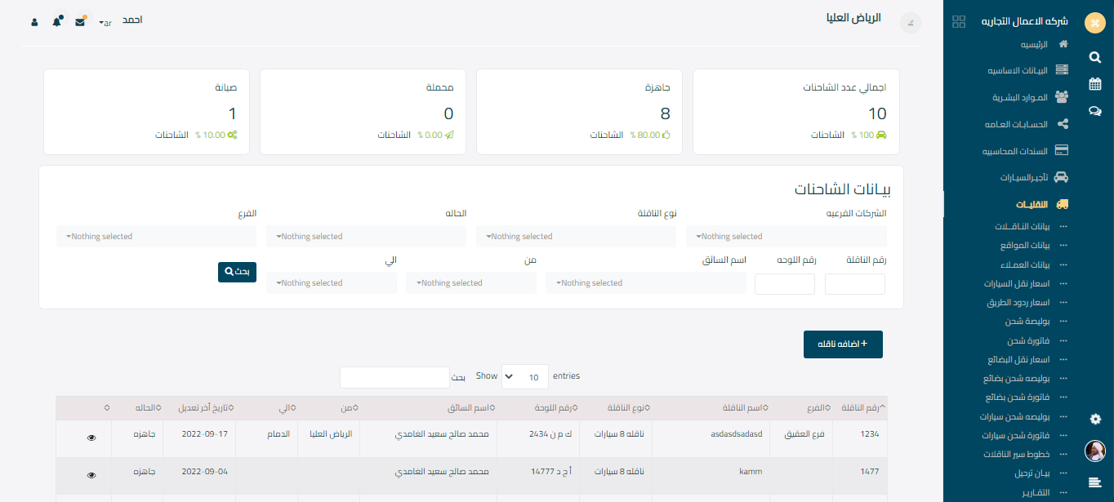The image size is (1114, 502).
Task: Open the entries-per-page selector
Action: pos(524,377)
